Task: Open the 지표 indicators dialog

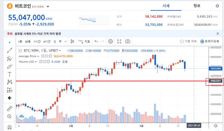Action: [x=84, y=42]
